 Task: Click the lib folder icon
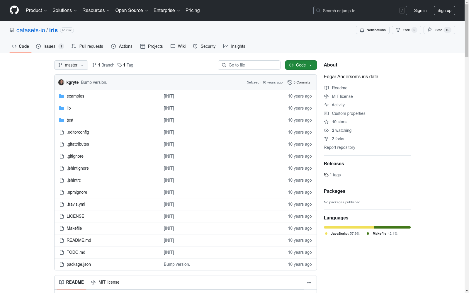62,108
